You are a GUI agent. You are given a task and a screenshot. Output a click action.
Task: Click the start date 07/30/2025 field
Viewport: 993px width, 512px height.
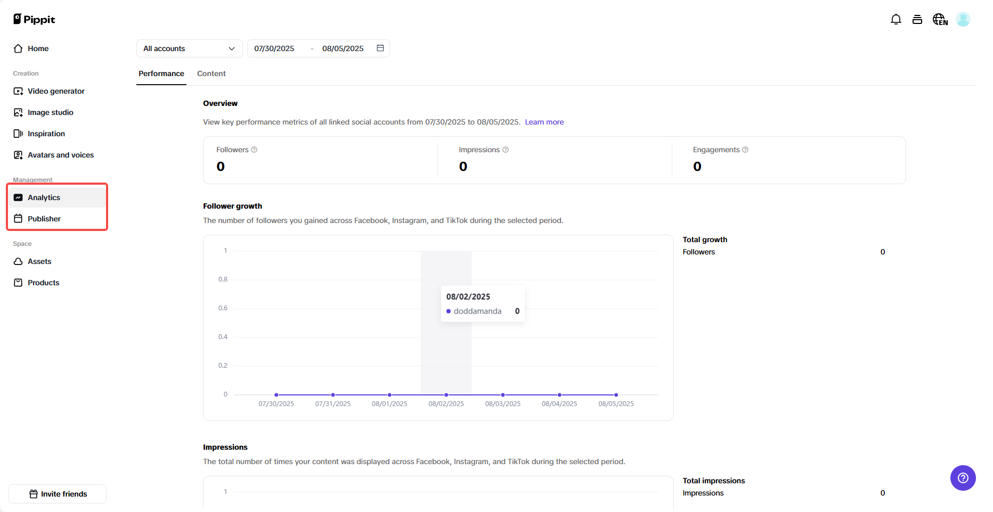pyautogui.click(x=274, y=48)
